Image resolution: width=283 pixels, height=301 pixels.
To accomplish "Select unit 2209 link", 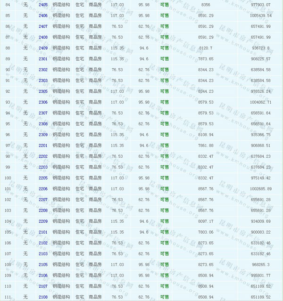I will click(43, 221).
